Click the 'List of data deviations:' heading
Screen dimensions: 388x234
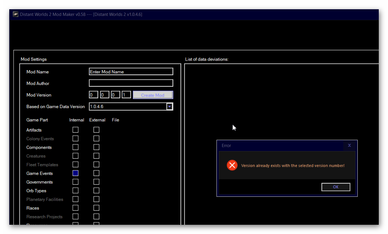207,59
